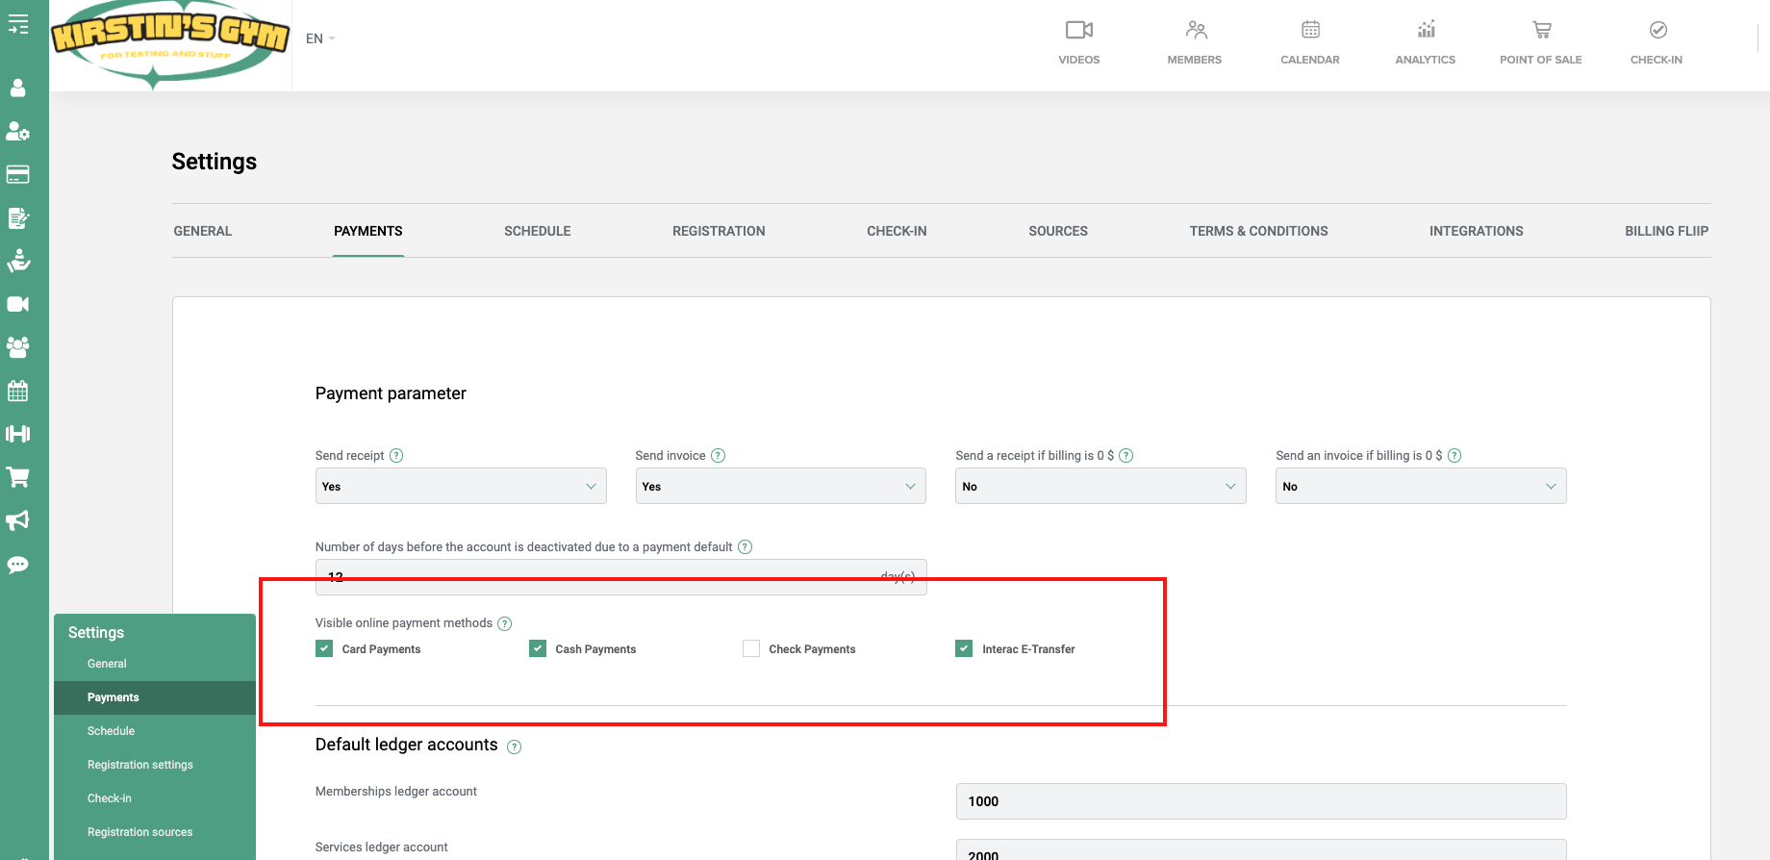Expand the EN language selector

tap(320, 38)
